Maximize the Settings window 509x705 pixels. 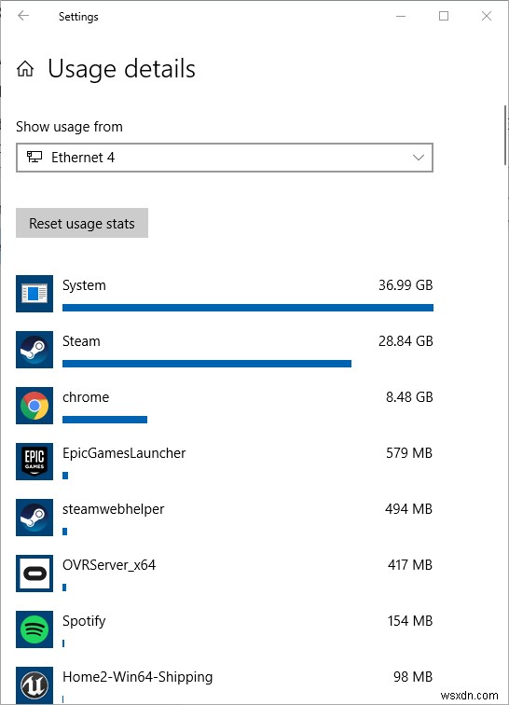coord(444,16)
